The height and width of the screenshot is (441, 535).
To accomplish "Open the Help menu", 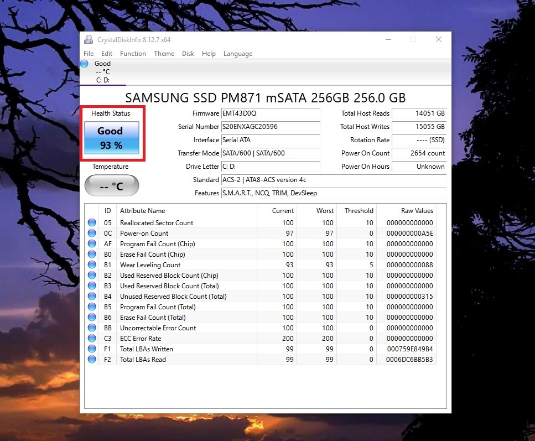I will coord(209,54).
